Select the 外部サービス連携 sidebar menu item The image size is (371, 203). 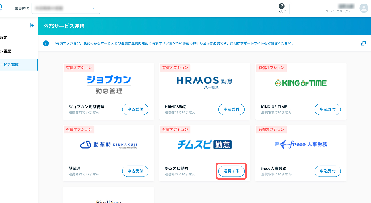pyautogui.click(x=19, y=65)
